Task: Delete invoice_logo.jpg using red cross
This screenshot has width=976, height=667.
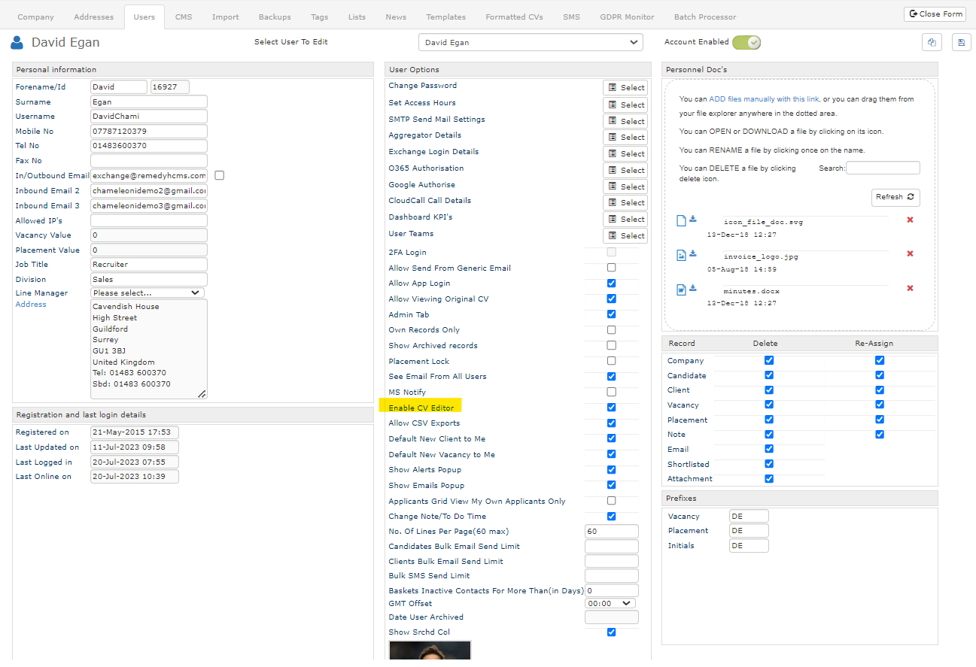Action: (x=910, y=253)
